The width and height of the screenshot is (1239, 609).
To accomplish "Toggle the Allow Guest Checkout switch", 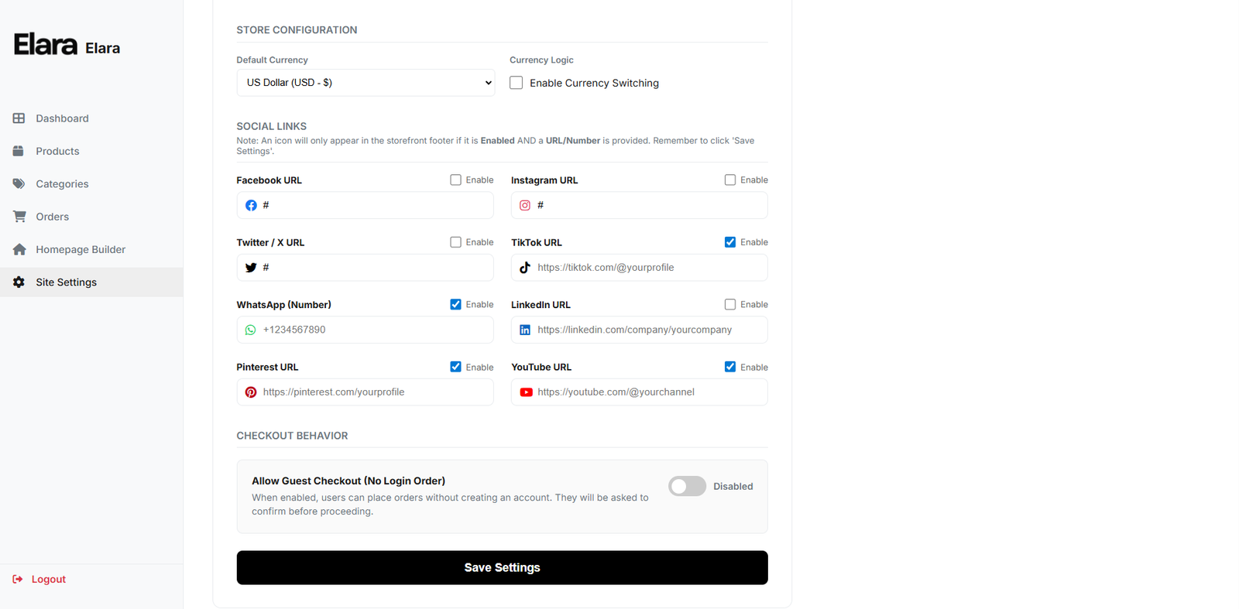I will [x=688, y=486].
